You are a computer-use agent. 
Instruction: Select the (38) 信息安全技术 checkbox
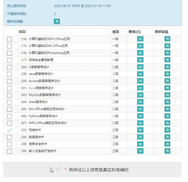tap(9, 144)
